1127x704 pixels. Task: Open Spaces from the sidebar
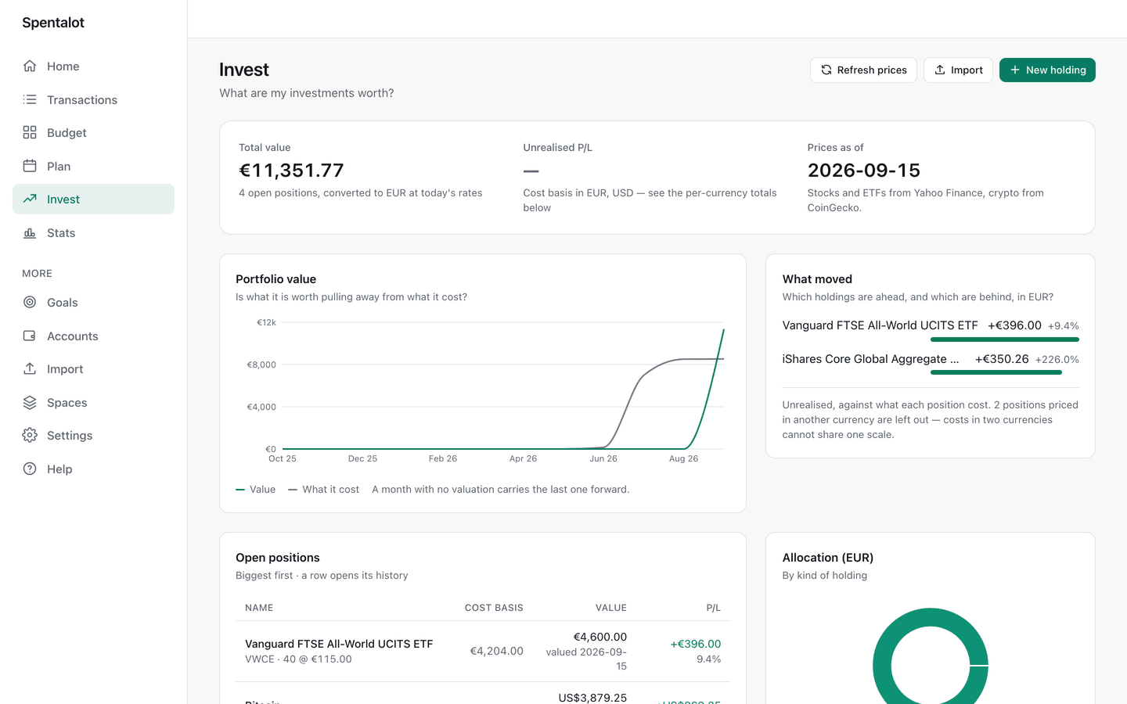[x=93, y=402]
